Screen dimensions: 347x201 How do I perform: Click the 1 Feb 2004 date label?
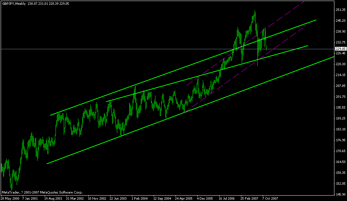click(x=140, y=198)
